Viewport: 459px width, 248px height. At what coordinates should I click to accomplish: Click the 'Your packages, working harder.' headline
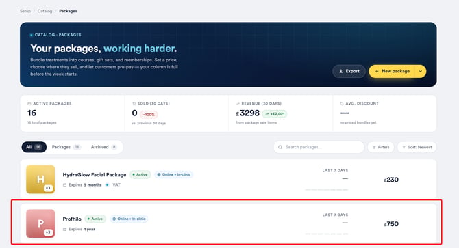click(103, 49)
